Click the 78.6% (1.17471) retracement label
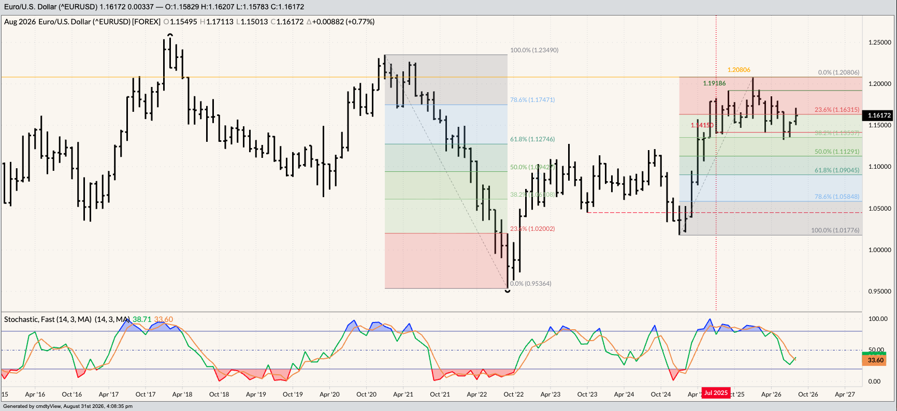 pyautogui.click(x=532, y=100)
